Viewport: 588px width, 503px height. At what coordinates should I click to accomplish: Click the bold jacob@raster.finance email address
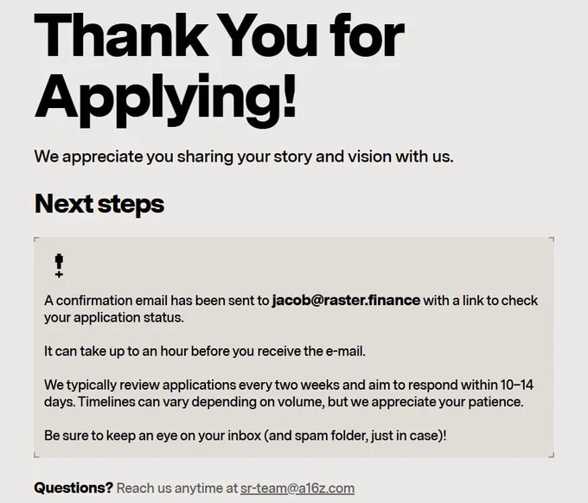346,300
